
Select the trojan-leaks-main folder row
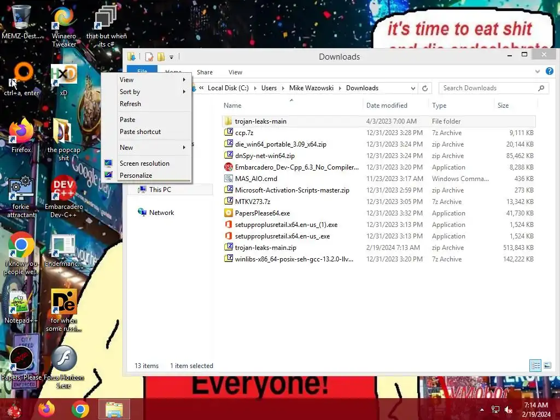point(378,121)
